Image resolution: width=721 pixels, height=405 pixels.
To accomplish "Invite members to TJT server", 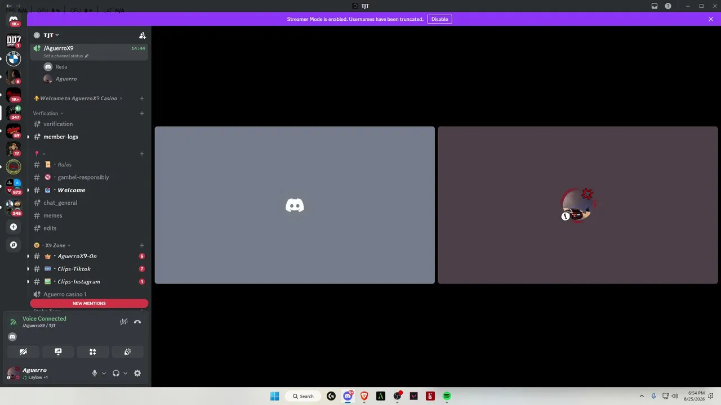I will pyautogui.click(x=142, y=35).
